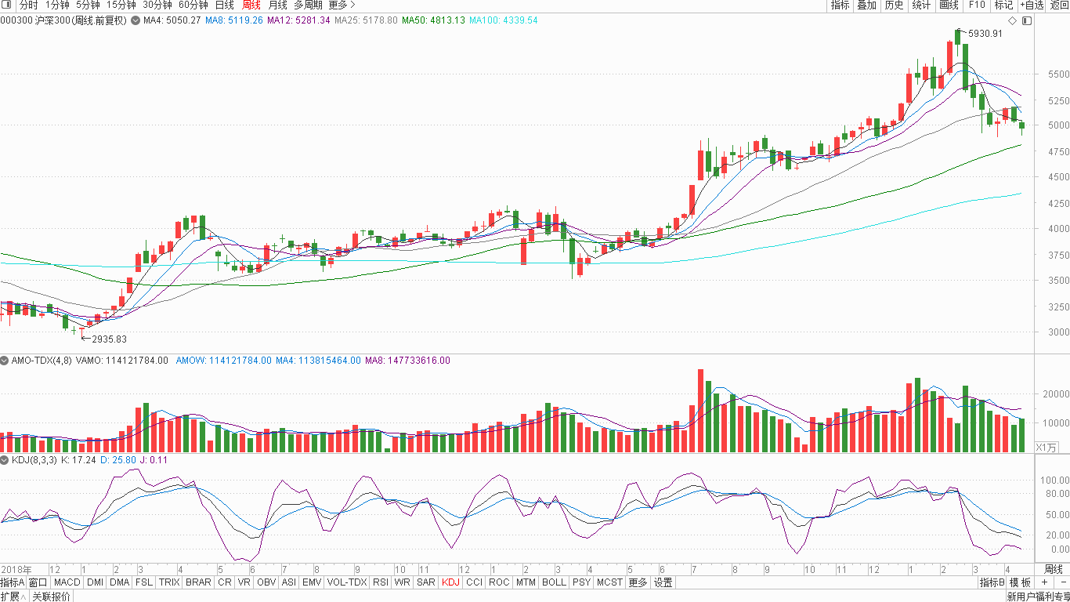The width and height of the screenshot is (1070, 602).
Task: Select the 周线 weekly chart tab
Action: pos(251,5)
